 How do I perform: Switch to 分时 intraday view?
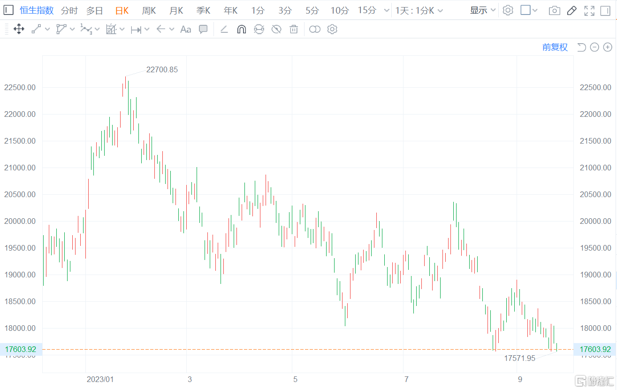click(x=69, y=10)
